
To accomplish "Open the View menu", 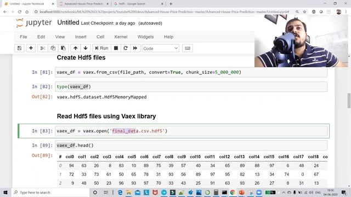I will [60, 37].
